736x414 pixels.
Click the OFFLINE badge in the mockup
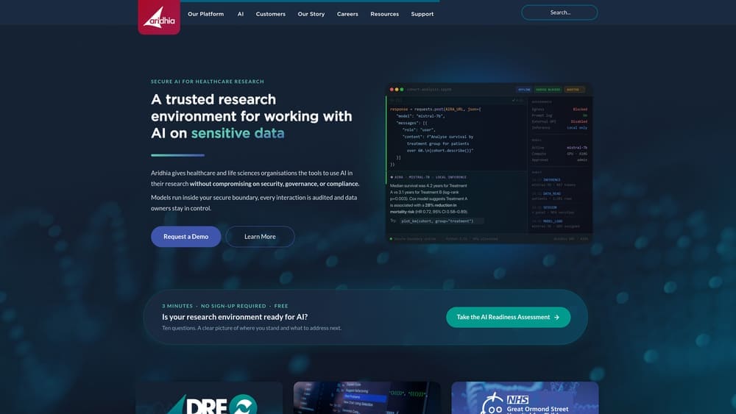(x=524, y=90)
